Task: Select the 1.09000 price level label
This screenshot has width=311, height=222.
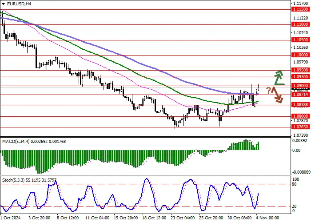Action: (301, 86)
